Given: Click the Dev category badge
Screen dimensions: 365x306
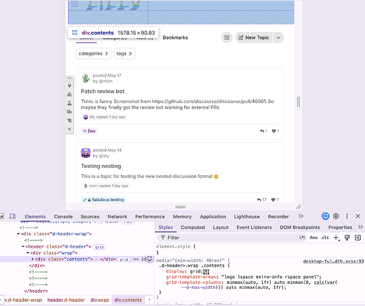Looking at the screenshot, I should coord(89,131).
